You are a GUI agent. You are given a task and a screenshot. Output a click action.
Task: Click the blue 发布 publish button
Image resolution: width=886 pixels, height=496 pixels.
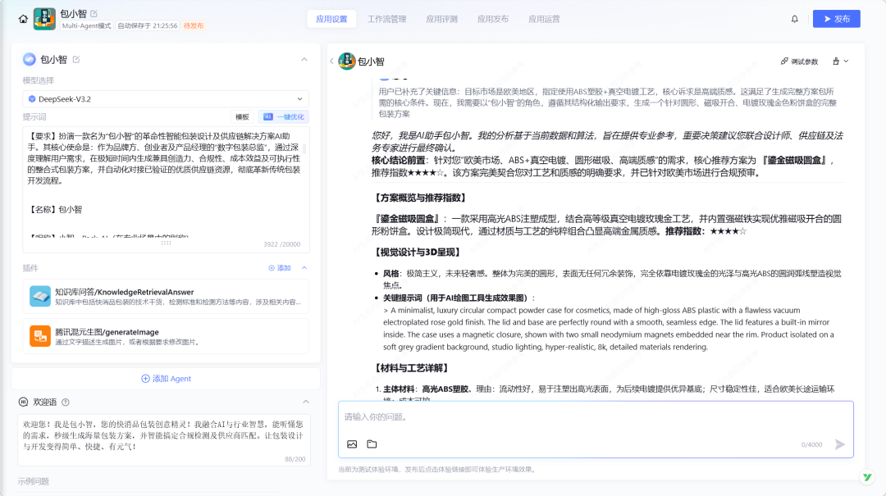tap(836, 19)
